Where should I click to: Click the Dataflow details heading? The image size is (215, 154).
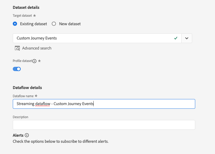click(27, 87)
